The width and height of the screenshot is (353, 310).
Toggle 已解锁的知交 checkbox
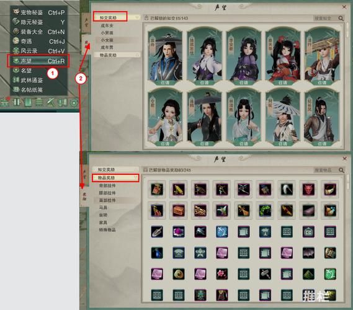click(x=146, y=18)
